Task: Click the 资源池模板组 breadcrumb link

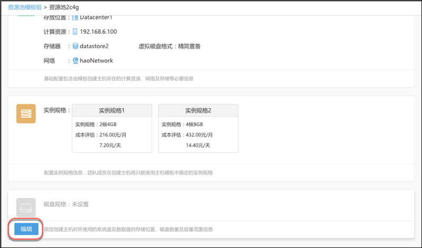Action: [25, 7]
